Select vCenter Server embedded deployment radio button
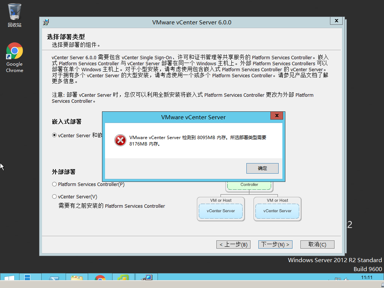This screenshot has width=384, height=288. (54, 135)
